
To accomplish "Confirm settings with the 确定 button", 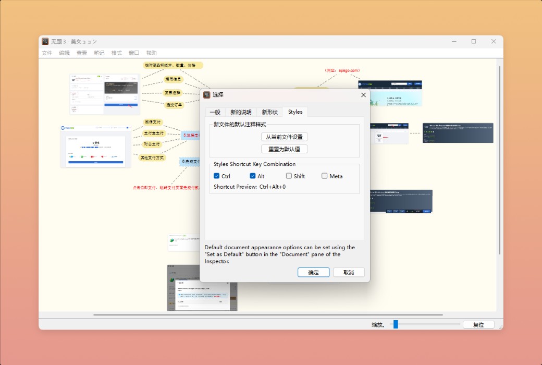I will pos(313,272).
